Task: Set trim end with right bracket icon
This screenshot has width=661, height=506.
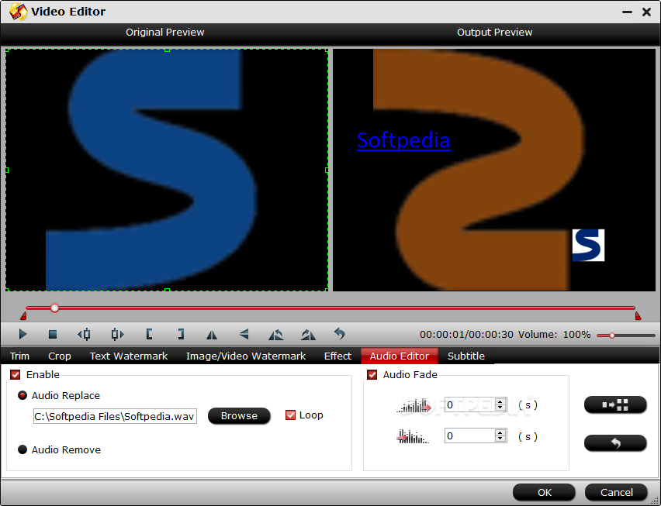Action: pyautogui.click(x=181, y=334)
